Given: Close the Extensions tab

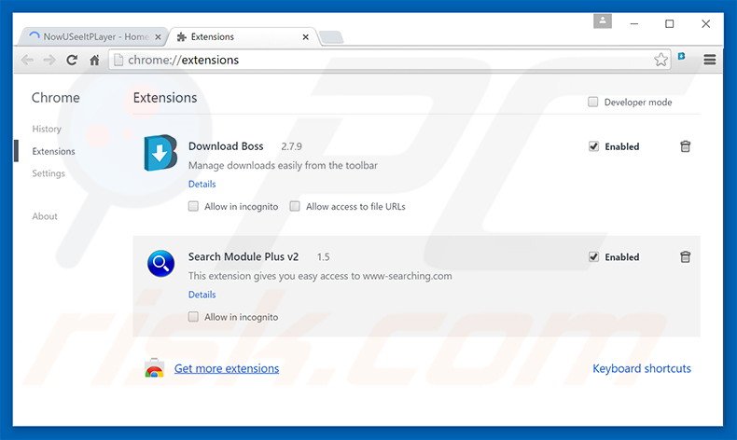Looking at the screenshot, I should (305, 36).
